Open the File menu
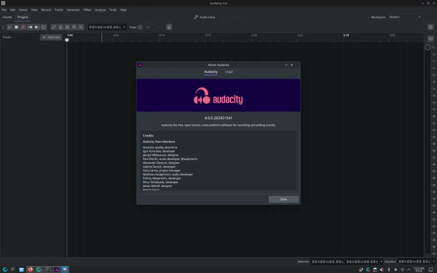Viewport: 437px width, 273px height. tap(4, 10)
